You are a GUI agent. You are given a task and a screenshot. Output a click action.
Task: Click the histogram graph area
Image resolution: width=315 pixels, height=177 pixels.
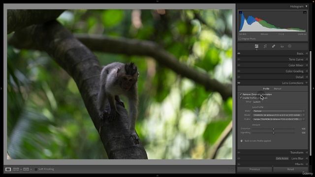(x=273, y=22)
